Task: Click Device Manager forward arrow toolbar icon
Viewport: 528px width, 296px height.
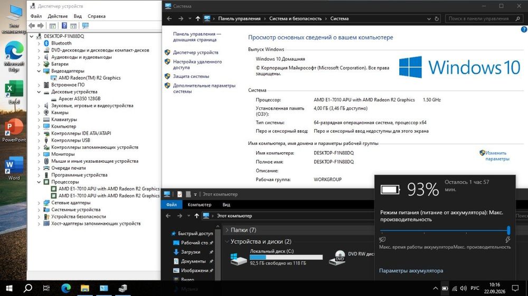Action: 41,25
